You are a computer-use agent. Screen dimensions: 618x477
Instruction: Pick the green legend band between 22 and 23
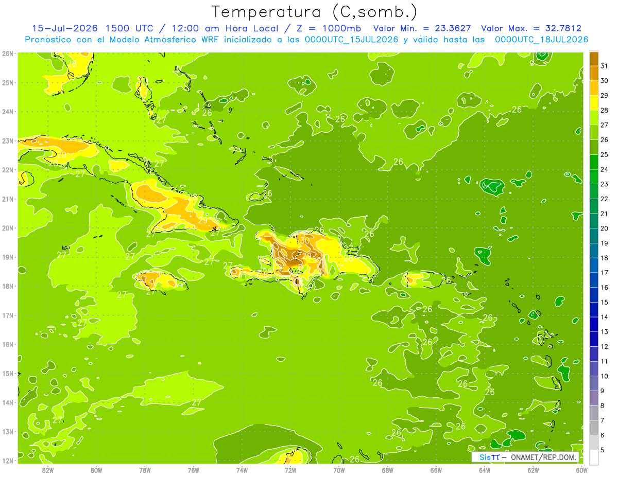coord(594,191)
